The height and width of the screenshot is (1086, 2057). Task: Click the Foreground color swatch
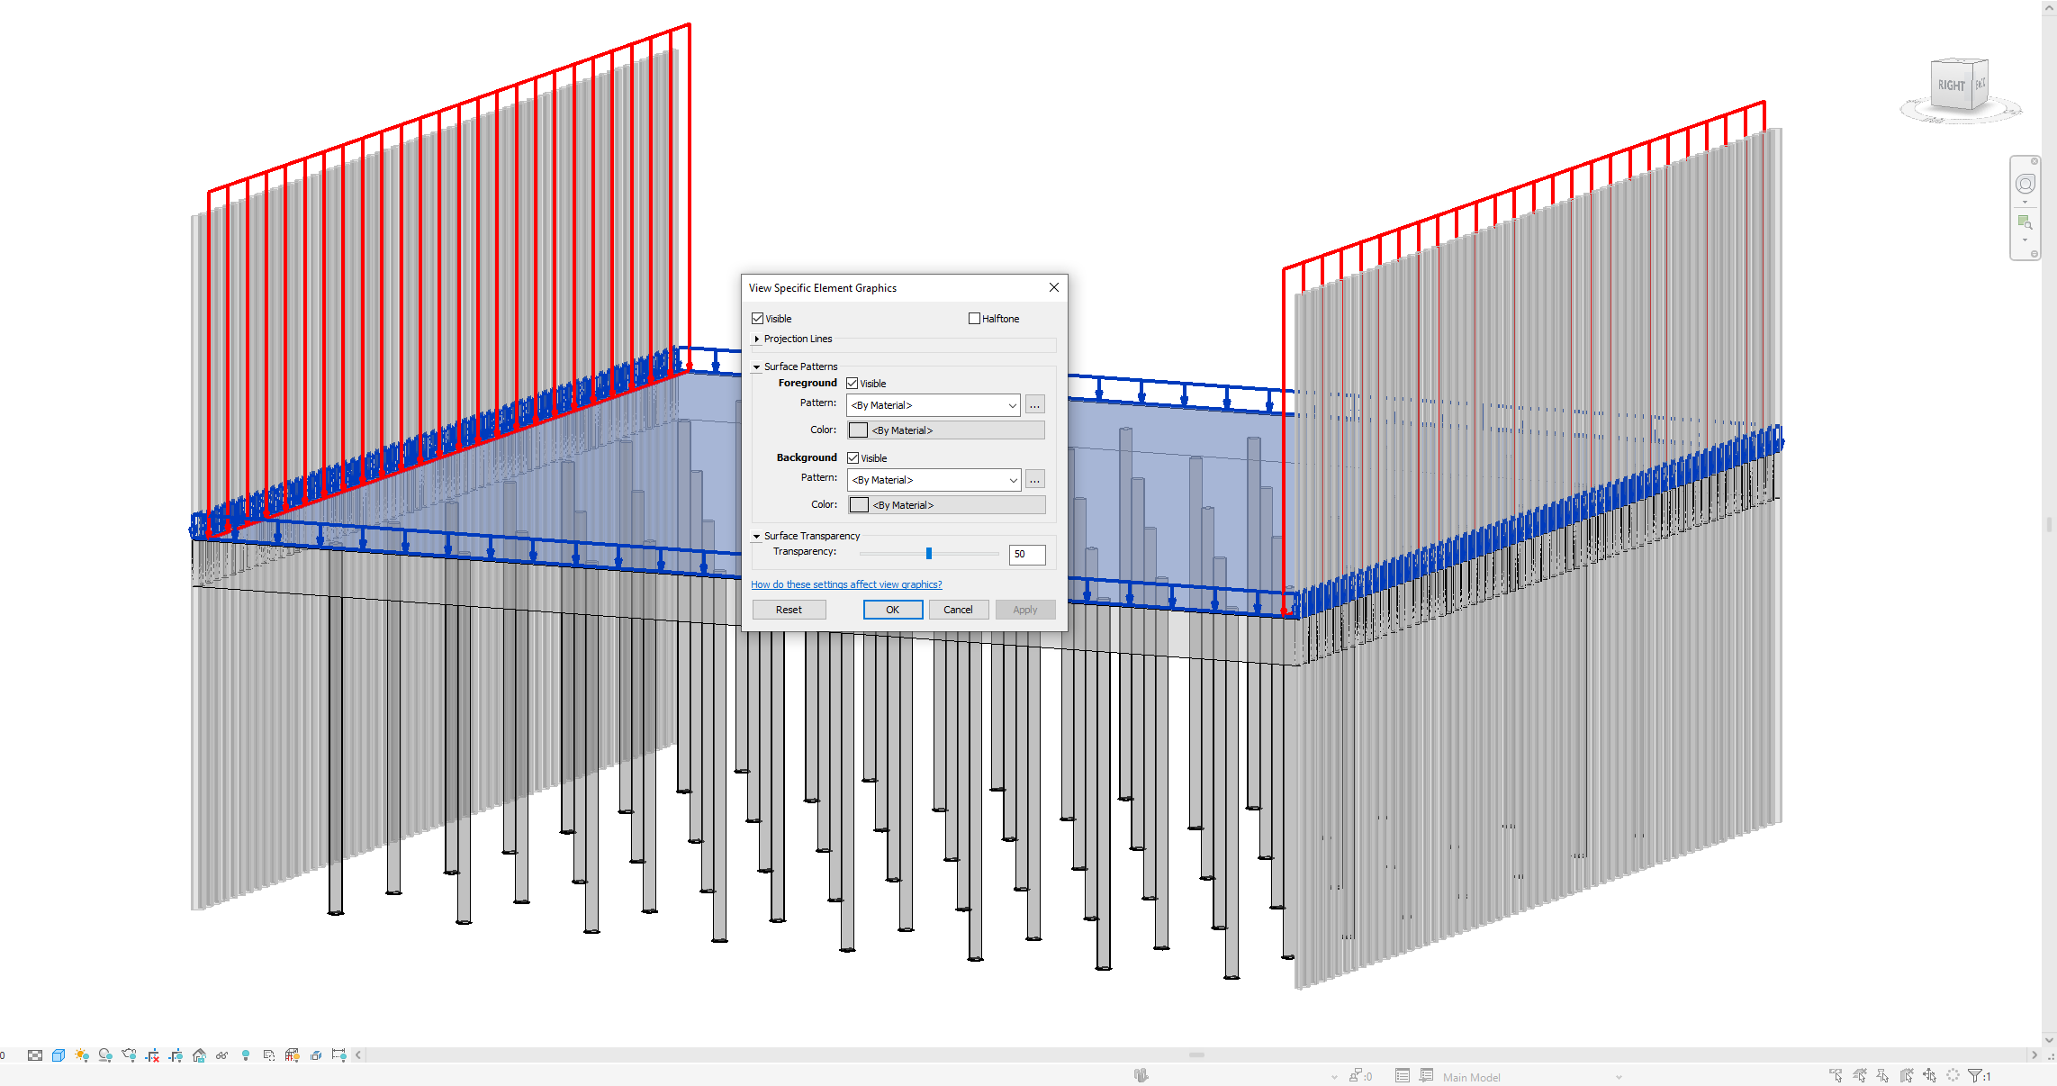(858, 430)
